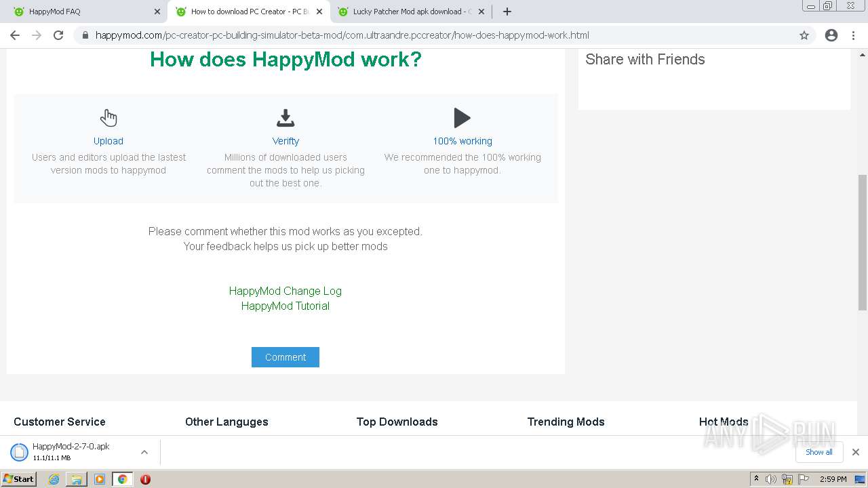
Task: Bookmark this page with the star icon
Action: (804, 35)
